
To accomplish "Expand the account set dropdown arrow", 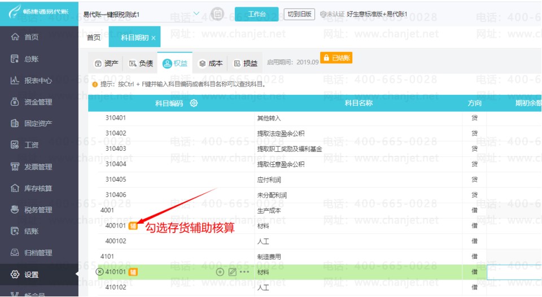I will tap(196, 14).
